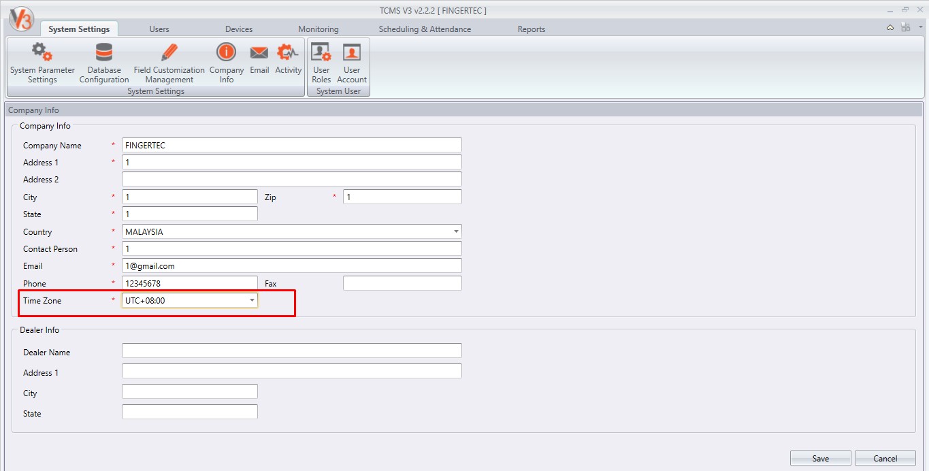This screenshot has height=471, width=929.
Task: Collapse the ribbon with up arrow icon
Action: 890,28
